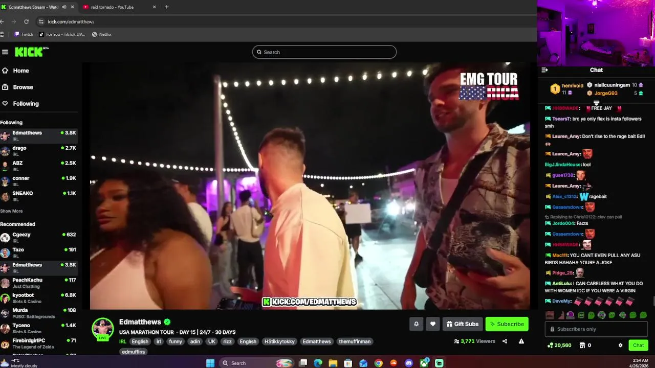This screenshot has height=368, width=655.
Task: Open For You TikTok LIVE bookmark
Action: click(62, 34)
